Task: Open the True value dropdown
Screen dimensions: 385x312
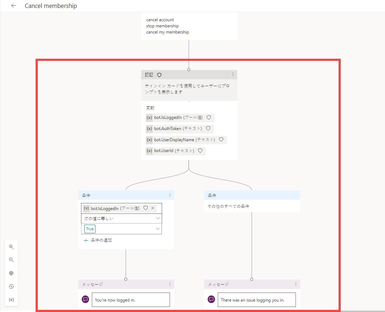Action: point(122,229)
